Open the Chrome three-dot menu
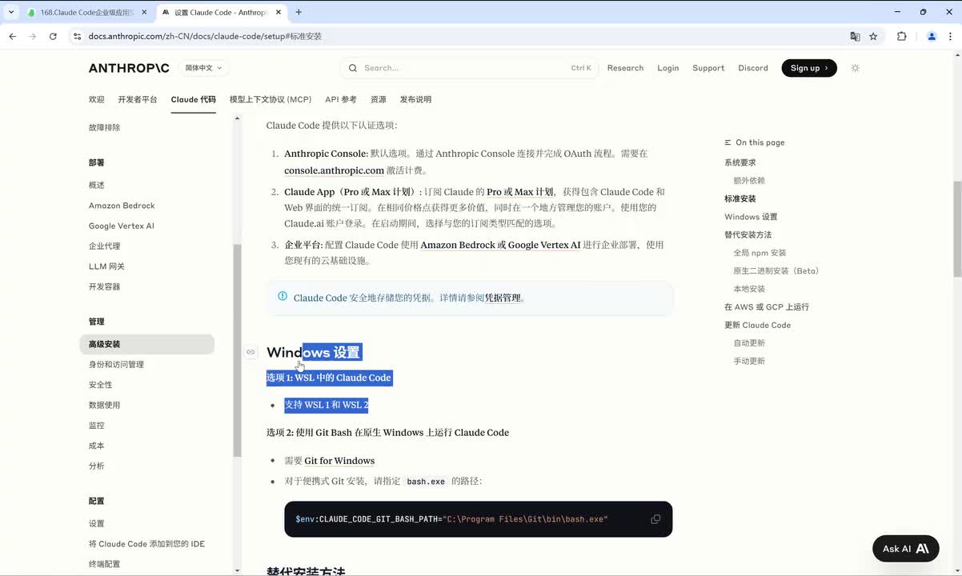The height and width of the screenshot is (576, 962). pos(951,36)
